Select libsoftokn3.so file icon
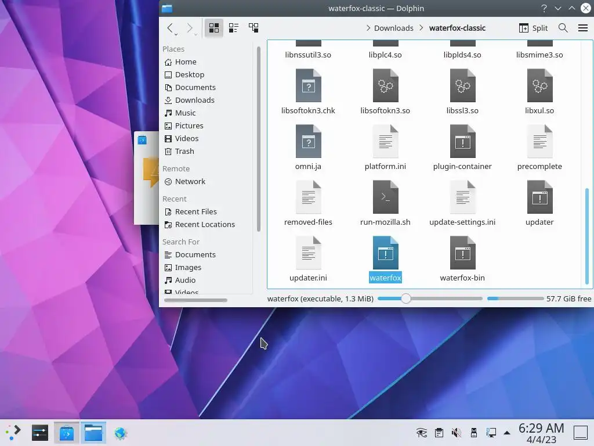This screenshot has height=446, width=594. tap(385, 85)
